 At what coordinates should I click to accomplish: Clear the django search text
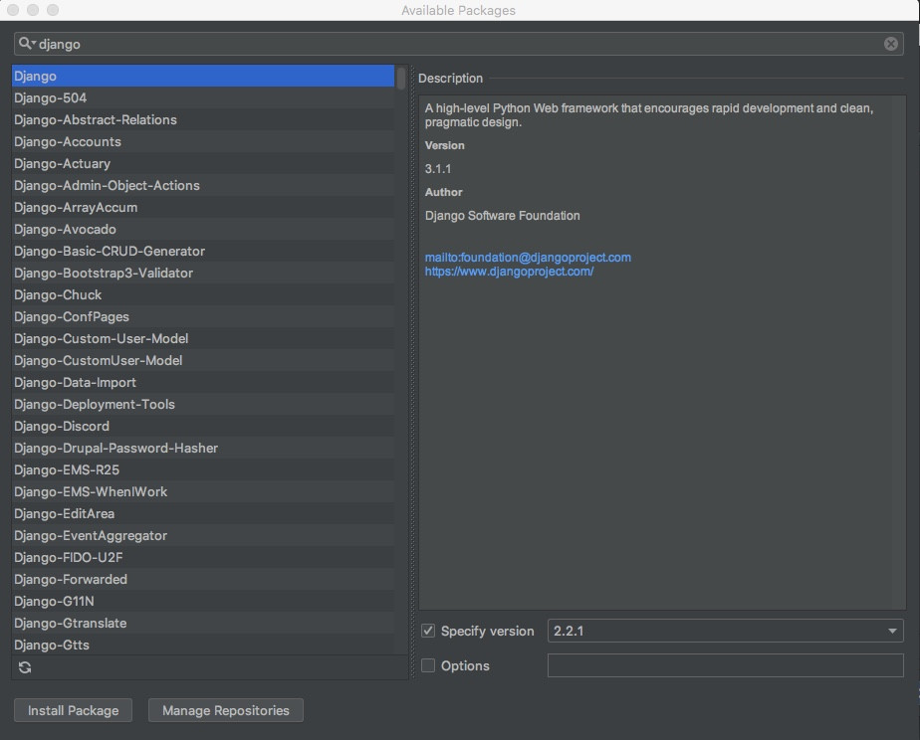tap(891, 44)
